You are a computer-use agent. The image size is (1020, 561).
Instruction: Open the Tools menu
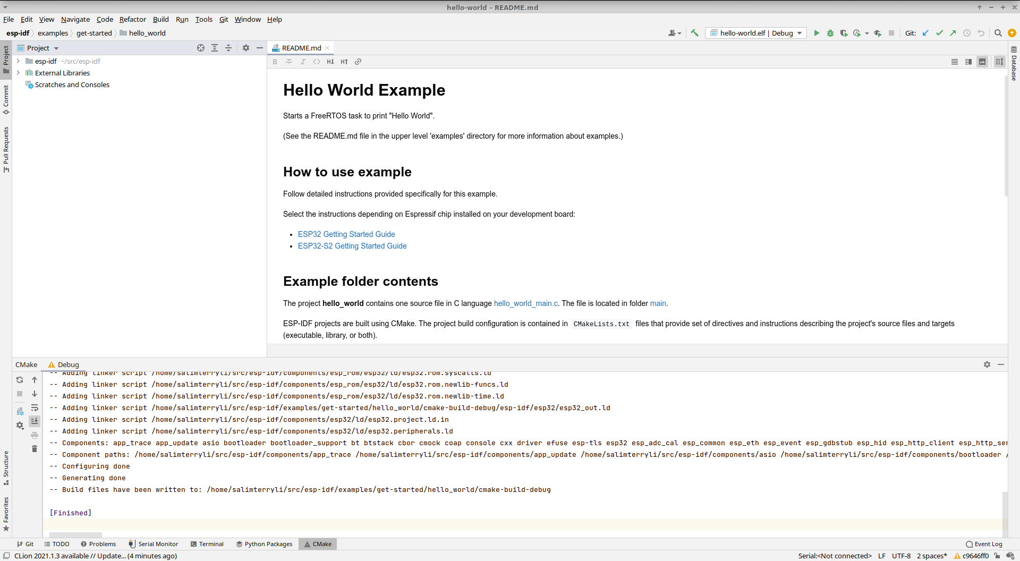(x=204, y=19)
